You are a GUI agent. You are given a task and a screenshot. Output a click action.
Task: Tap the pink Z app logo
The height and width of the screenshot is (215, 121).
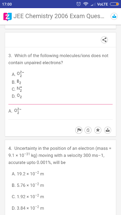tap(8, 17)
